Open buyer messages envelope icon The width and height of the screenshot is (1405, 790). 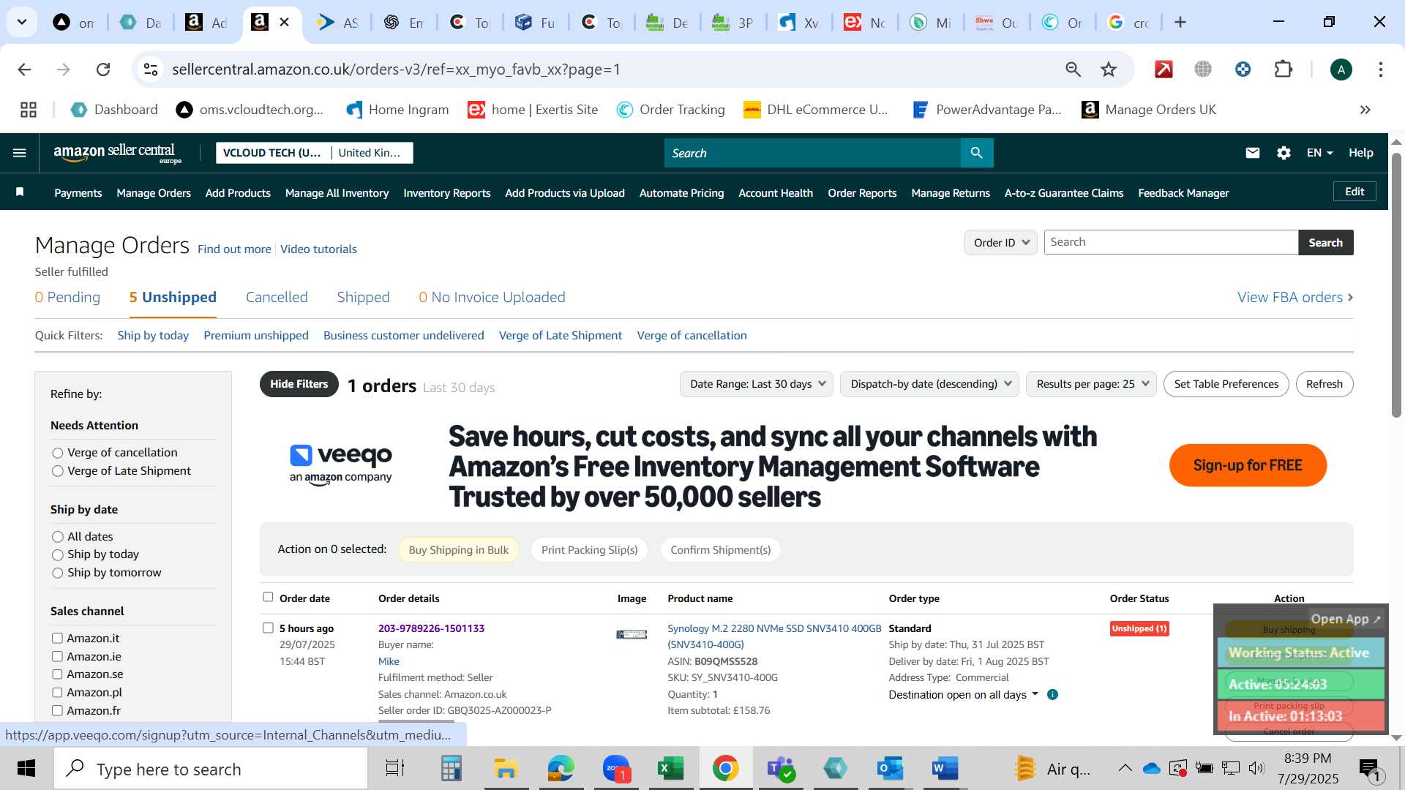[x=1253, y=153]
